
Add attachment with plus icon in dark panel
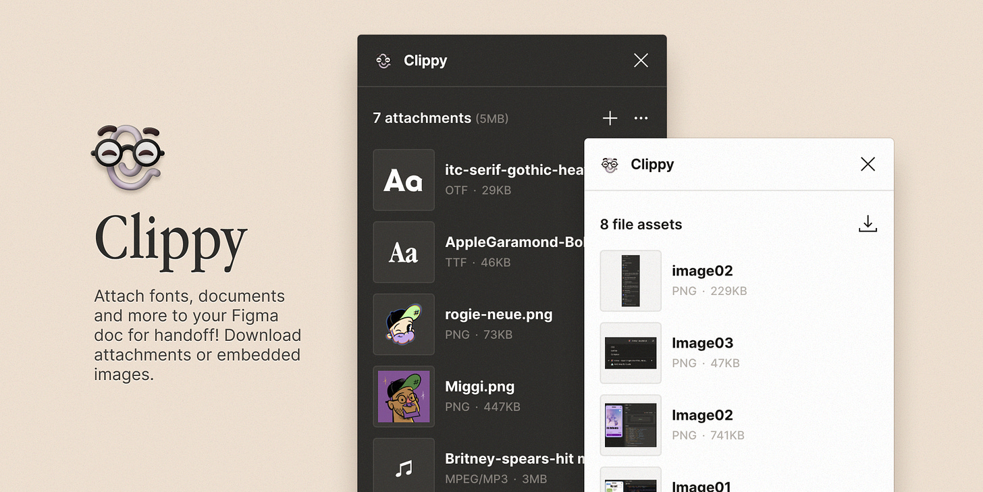pos(610,118)
